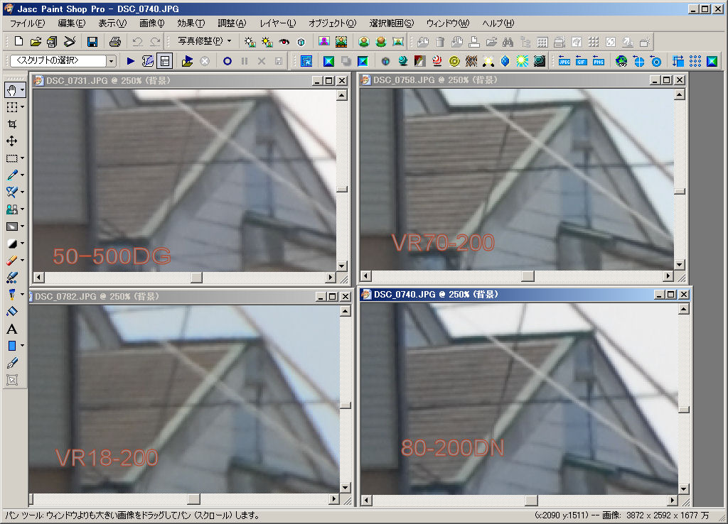728x524 pixels.
Task: Click vertical scroll thumb in DSC_0731.JPG window
Action: (342, 189)
